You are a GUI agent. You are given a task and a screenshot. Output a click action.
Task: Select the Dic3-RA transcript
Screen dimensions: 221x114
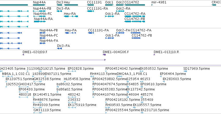59,11
